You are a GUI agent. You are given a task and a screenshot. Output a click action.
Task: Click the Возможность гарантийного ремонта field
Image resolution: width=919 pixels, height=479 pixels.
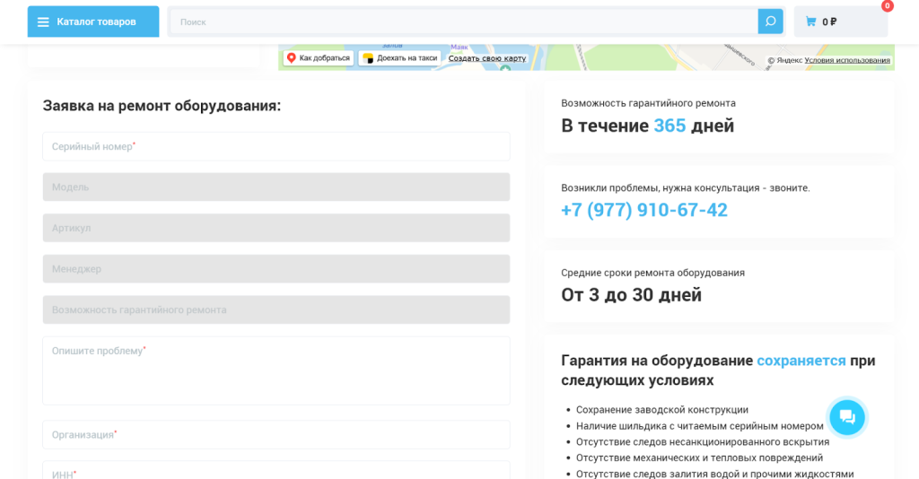tap(276, 309)
